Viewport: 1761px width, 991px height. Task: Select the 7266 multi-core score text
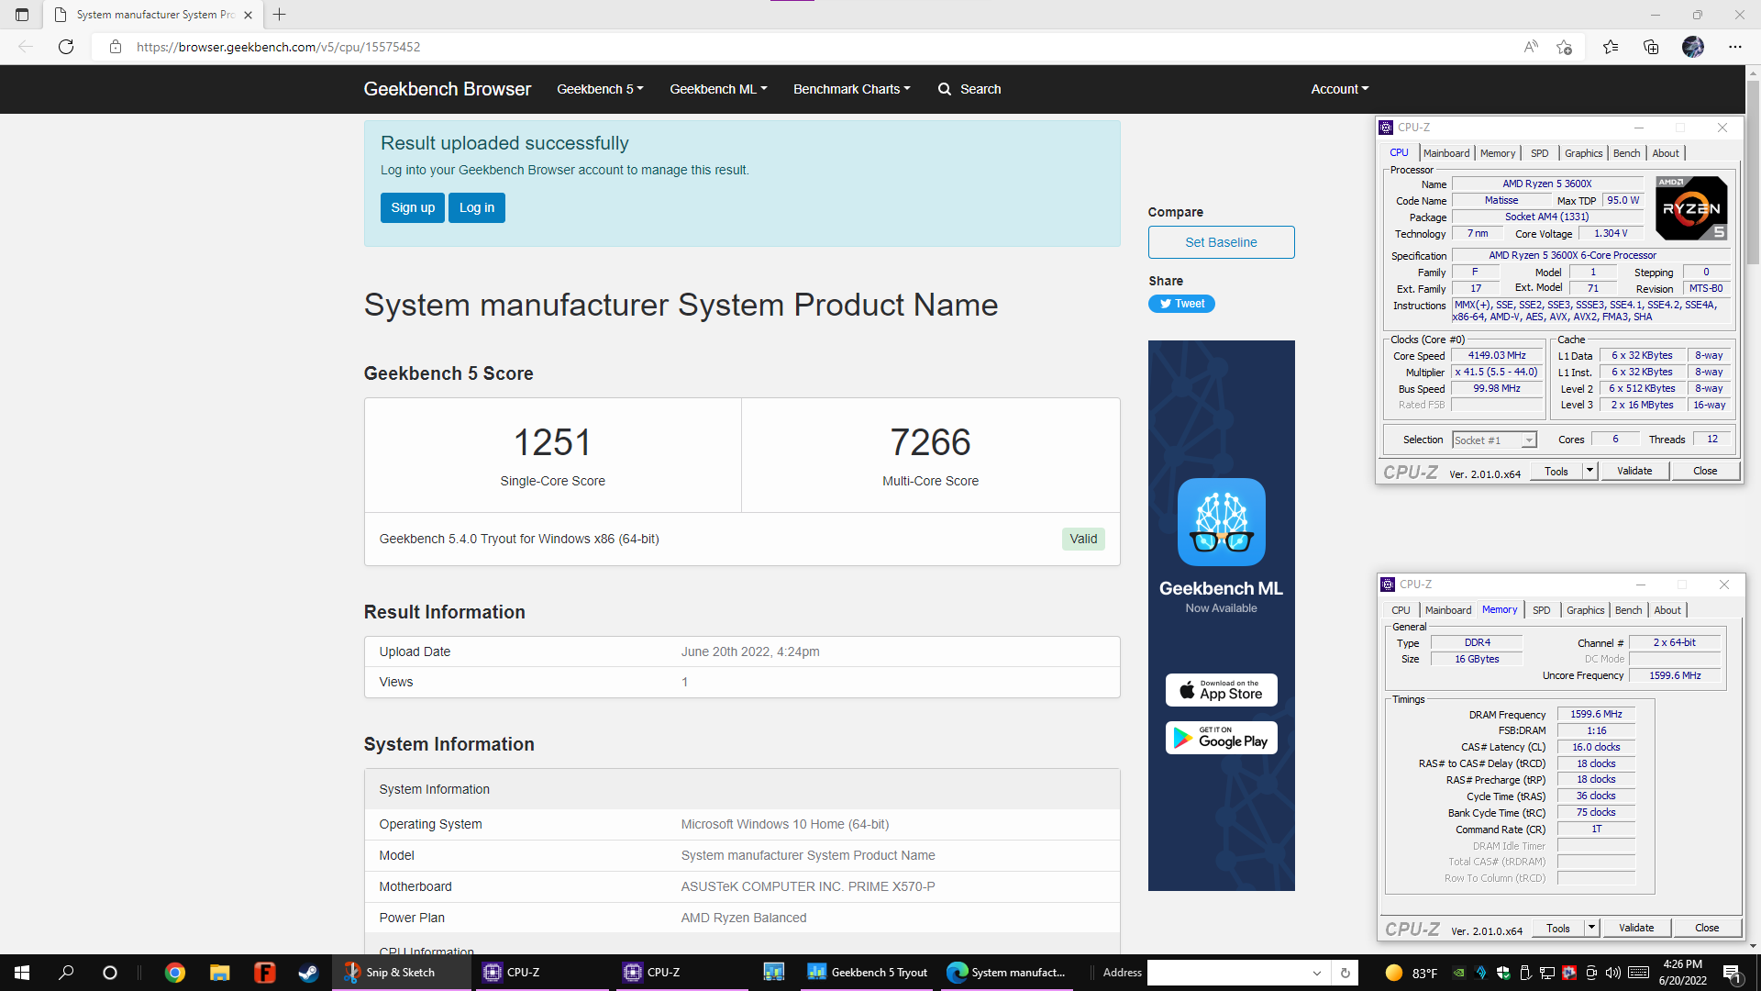tap(930, 442)
